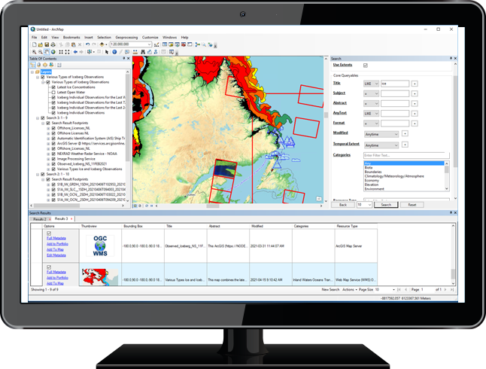The image size is (486, 369).
Task: Open the Customize menu
Action: tap(150, 37)
